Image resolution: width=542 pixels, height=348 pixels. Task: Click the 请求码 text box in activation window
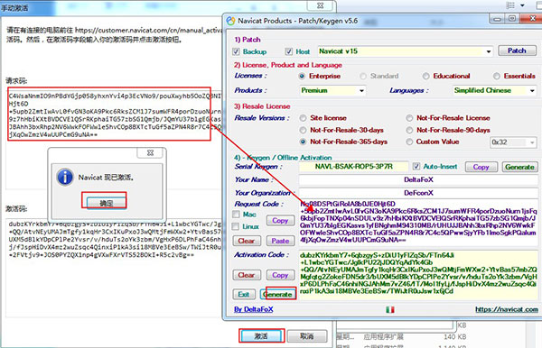[114, 138]
